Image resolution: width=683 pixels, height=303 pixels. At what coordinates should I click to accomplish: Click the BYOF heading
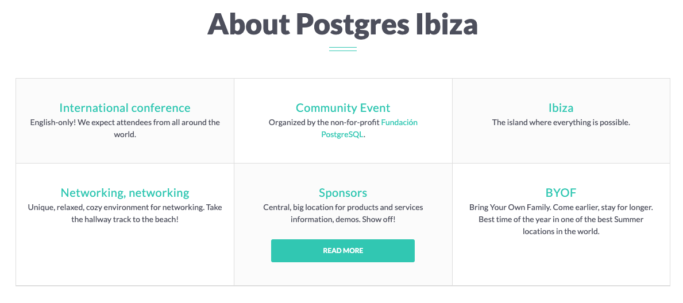561,192
